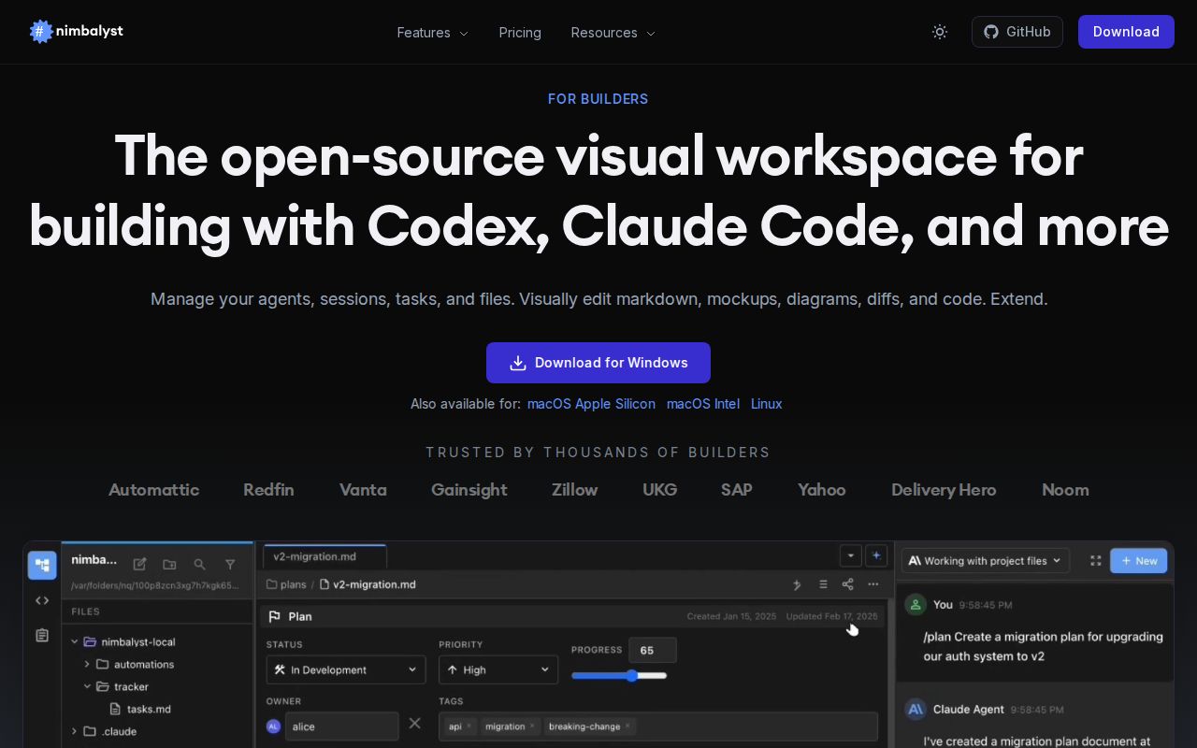Viewport: 1197px width, 748px height.
Task: Select the code brackets icon in sidebar
Action: click(42, 600)
